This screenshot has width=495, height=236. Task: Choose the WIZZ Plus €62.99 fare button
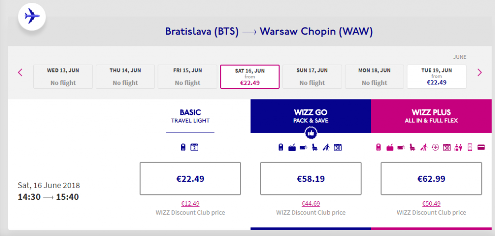432,179
